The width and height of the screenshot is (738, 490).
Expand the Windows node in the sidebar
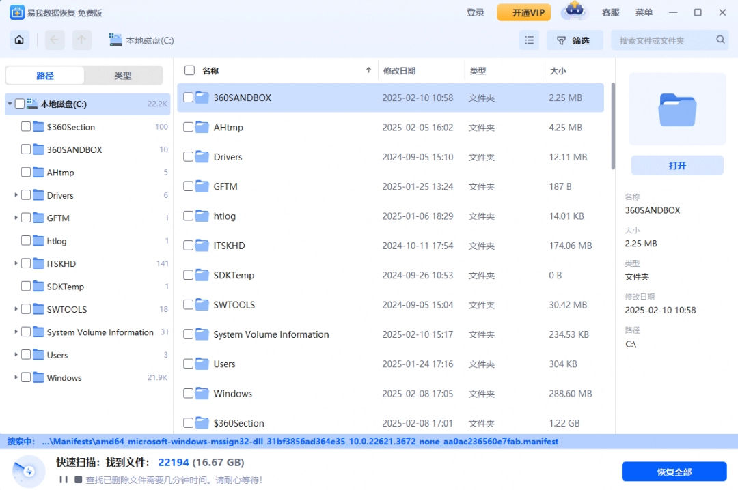pyautogui.click(x=15, y=377)
